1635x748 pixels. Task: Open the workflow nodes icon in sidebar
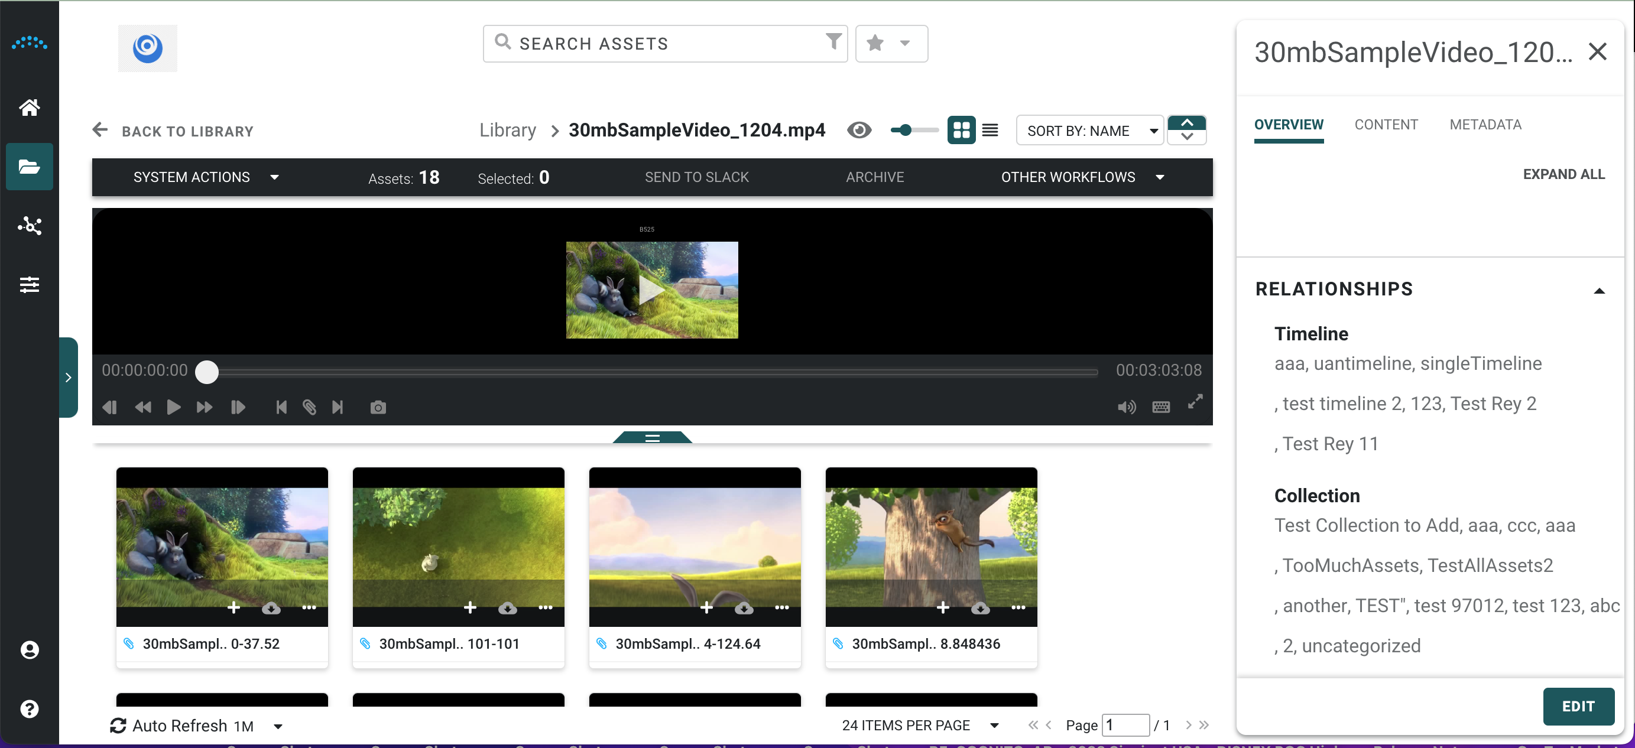pyautogui.click(x=29, y=226)
